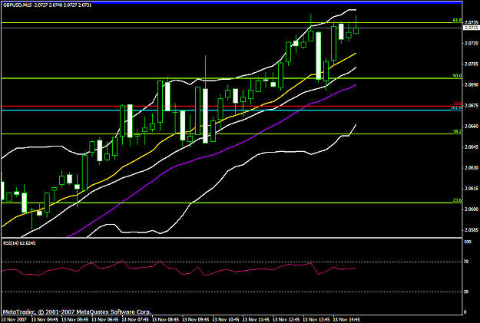
Task: Click the 13 Nov 13:45 time label
Action: (316, 320)
